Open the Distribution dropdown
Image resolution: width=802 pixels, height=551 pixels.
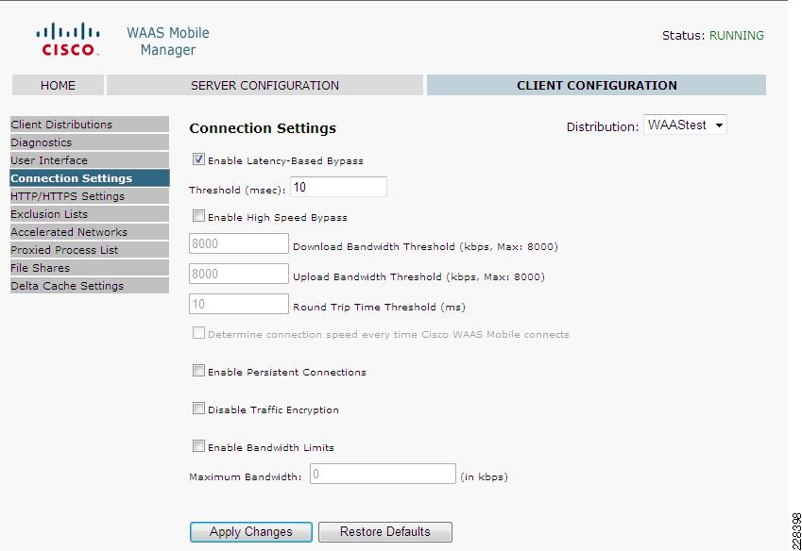(x=685, y=125)
